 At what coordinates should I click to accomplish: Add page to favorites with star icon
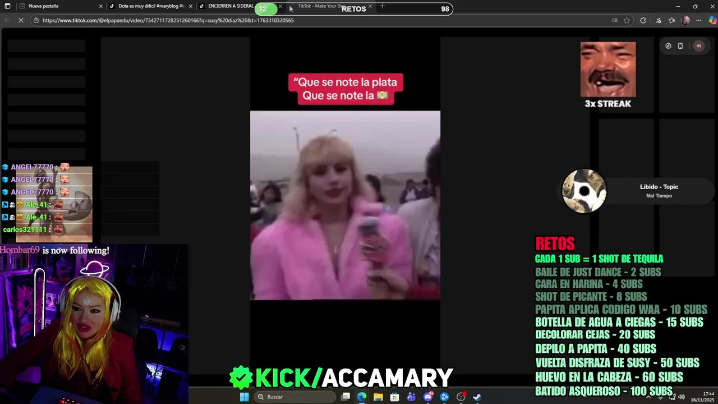point(627,20)
